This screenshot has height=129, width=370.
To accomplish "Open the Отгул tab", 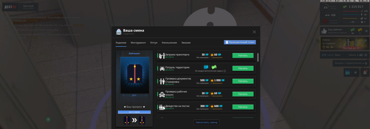I will click(153, 43).
